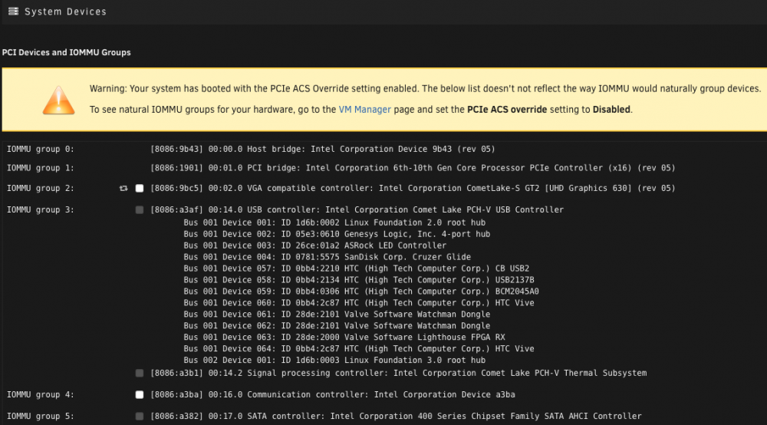Image resolution: width=767 pixels, height=425 pixels.
Task: Select the IOMMU group 5 label
Action: [x=40, y=417]
